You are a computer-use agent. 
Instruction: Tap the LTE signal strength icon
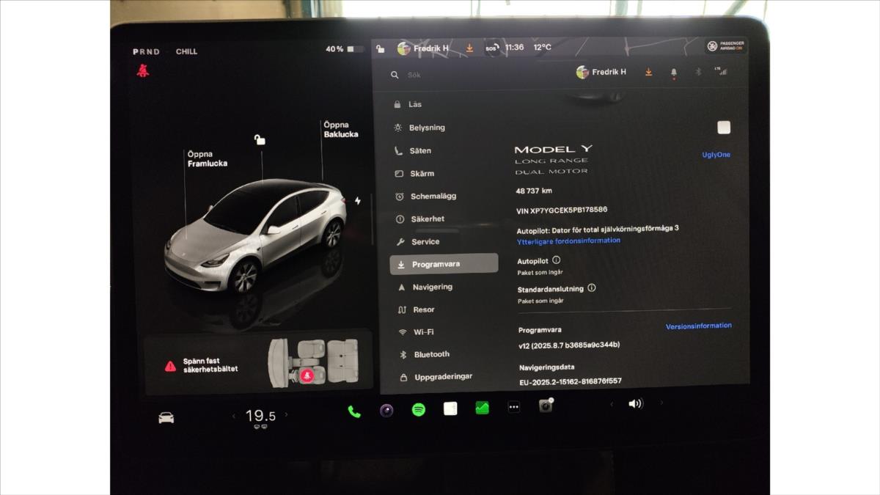(x=719, y=71)
